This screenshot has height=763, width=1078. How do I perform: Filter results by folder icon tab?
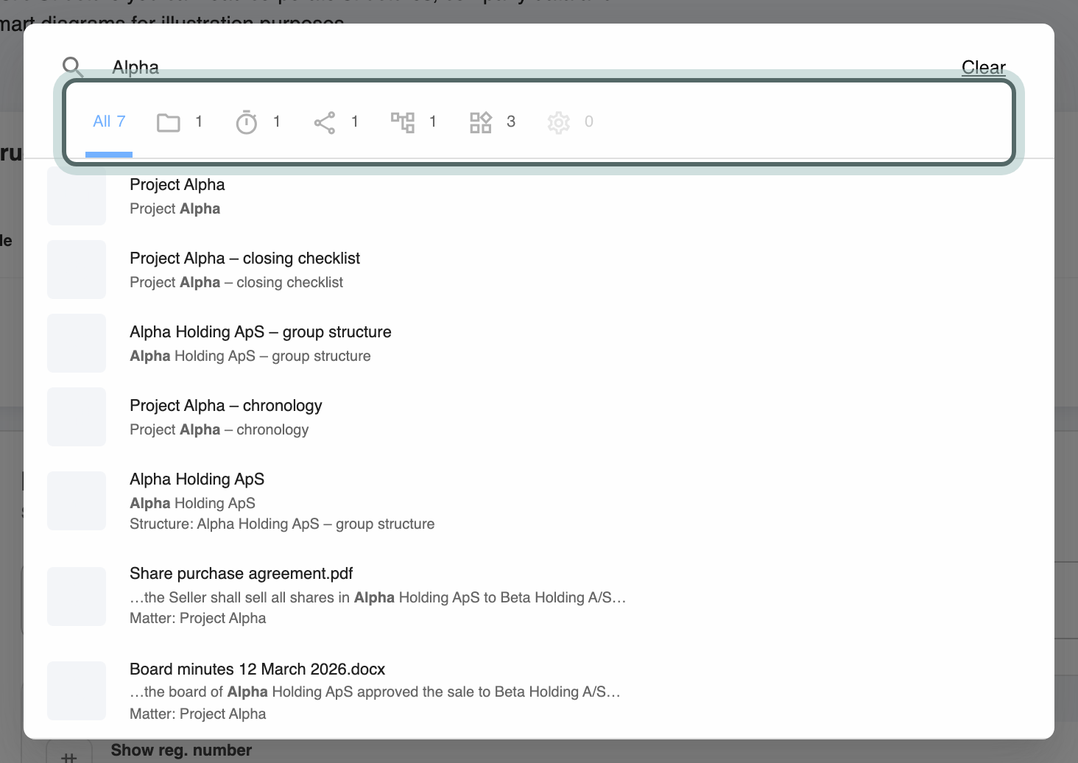179,122
